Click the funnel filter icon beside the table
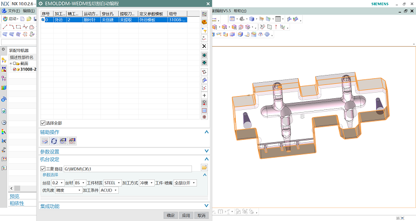This screenshot has height=221, width=416. click(204, 30)
